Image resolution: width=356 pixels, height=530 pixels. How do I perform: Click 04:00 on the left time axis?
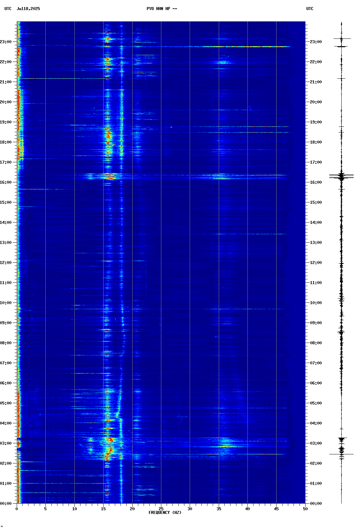coord(6,423)
